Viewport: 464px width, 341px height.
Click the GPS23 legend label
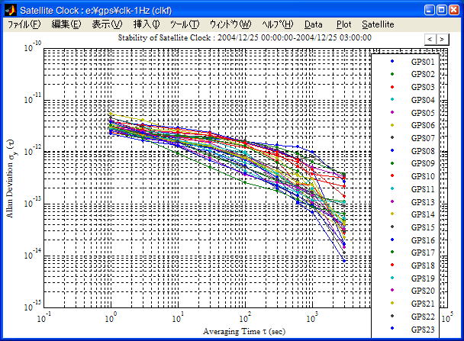[423, 330]
